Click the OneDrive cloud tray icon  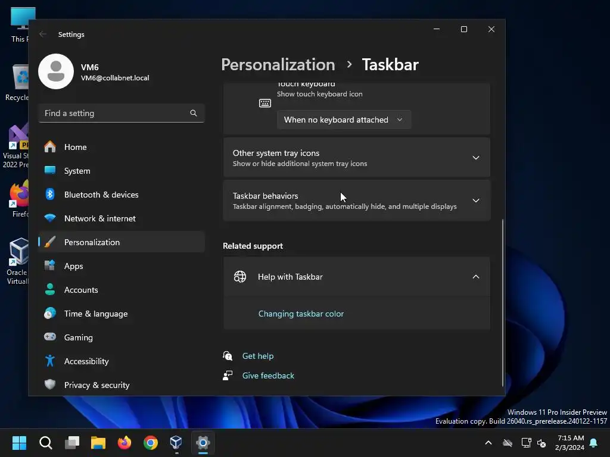[x=508, y=443]
